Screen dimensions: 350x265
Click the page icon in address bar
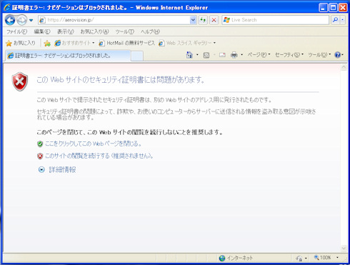pyautogui.click(x=42, y=20)
